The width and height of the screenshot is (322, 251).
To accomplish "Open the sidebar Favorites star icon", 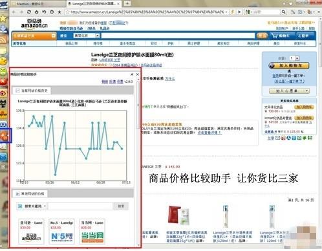I will 3,18.
